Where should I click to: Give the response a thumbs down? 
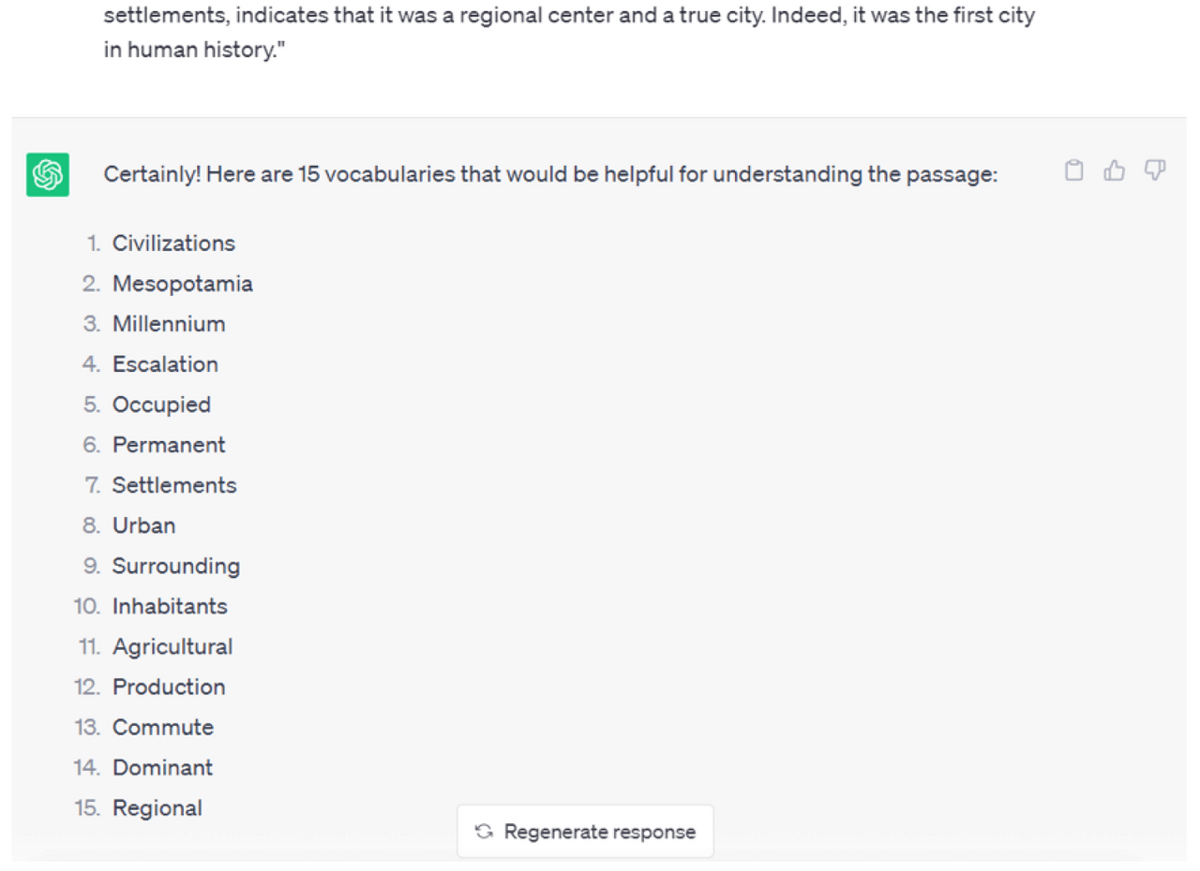1155,170
